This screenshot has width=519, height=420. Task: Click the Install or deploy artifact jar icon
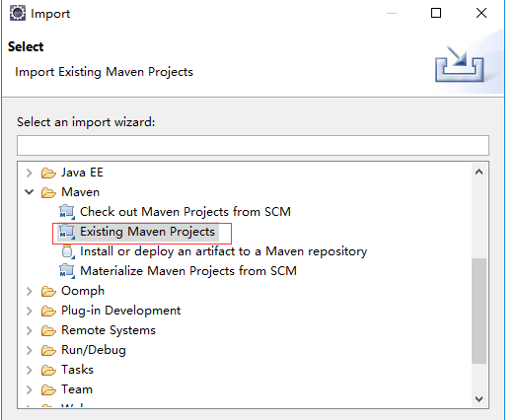(67, 251)
